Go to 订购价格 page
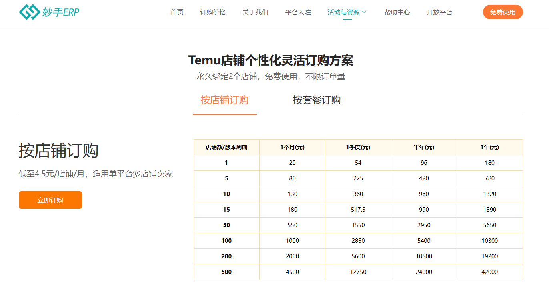Image resolution: width=549 pixels, height=284 pixels. [x=213, y=12]
